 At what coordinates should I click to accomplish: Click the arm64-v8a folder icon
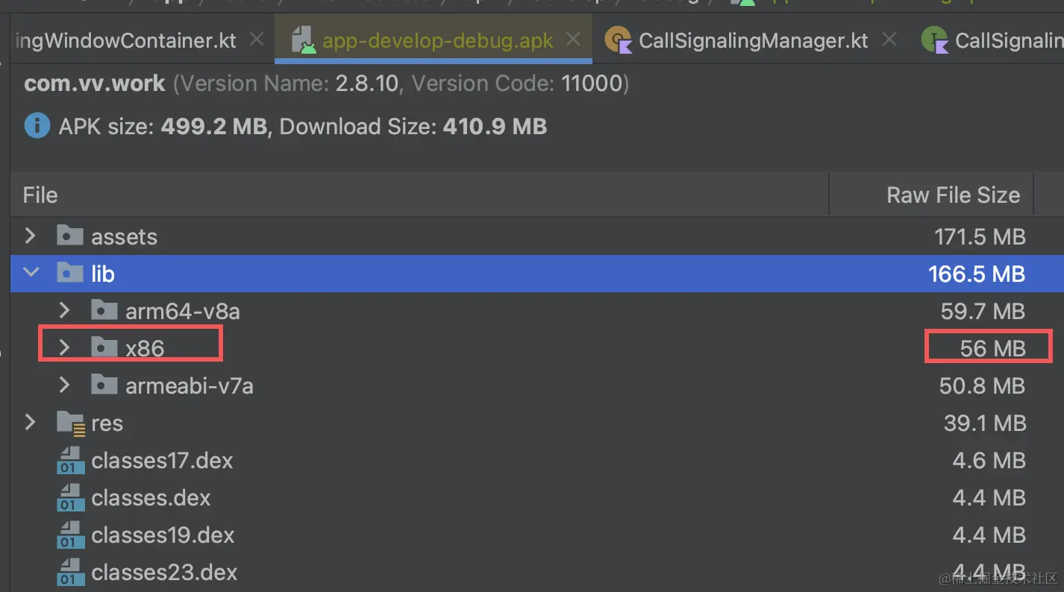[x=104, y=311]
